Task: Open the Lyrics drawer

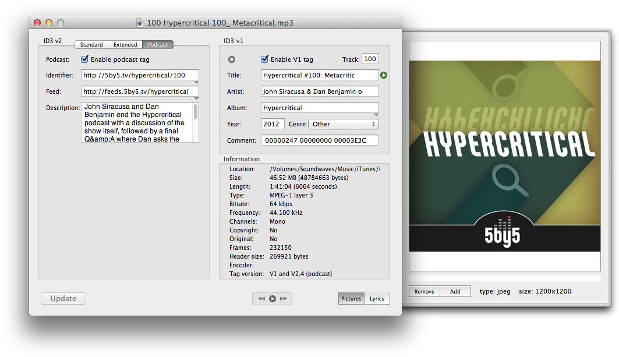Action: [377, 299]
